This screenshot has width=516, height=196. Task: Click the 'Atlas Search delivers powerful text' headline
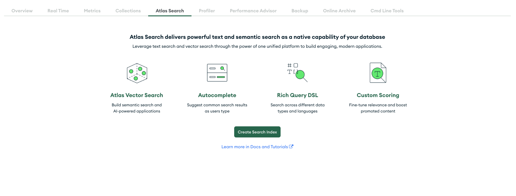(257, 37)
